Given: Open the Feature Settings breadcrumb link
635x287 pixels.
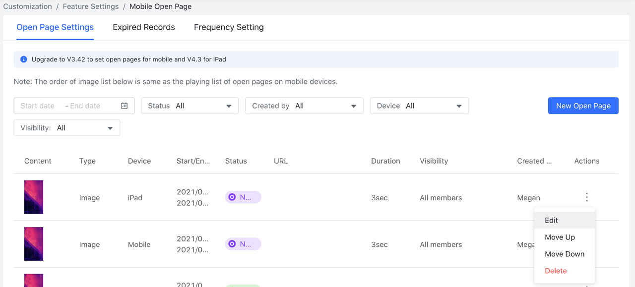Looking at the screenshot, I should [90, 6].
